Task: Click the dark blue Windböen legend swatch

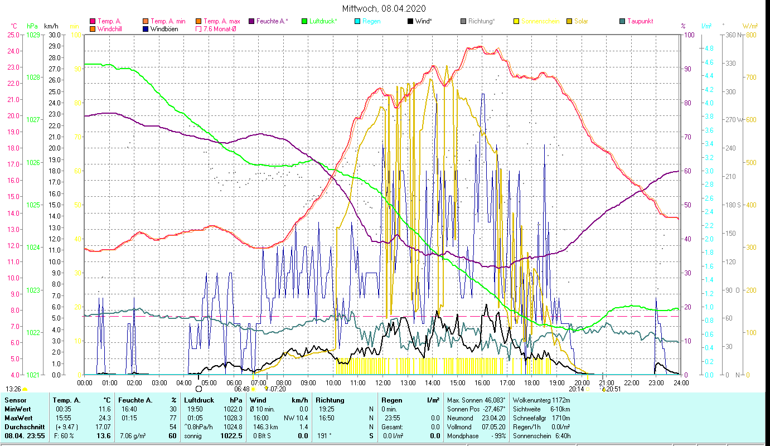Action: pos(146,29)
